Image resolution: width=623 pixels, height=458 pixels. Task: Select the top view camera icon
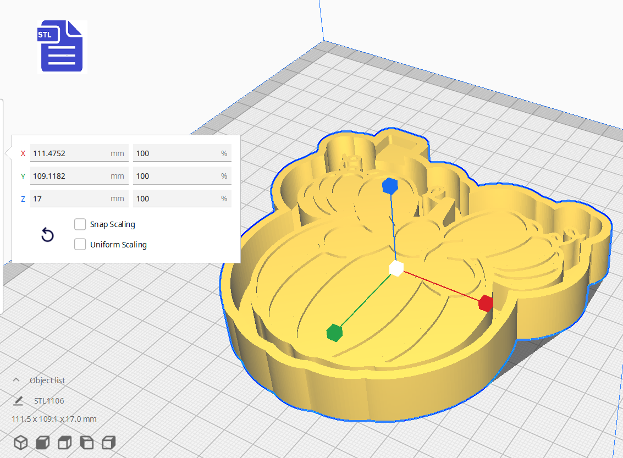[x=64, y=442]
